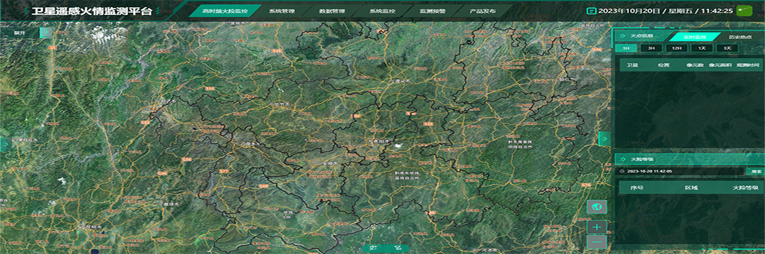This screenshot has width=765, height=254.
Task: Select the 12H time range option
Action: 676,48
